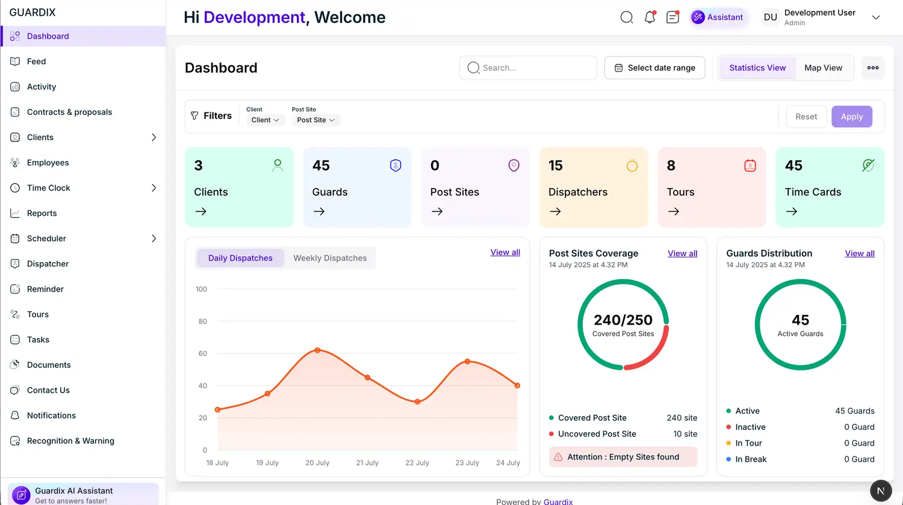The image size is (903, 505).
Task: Switch to Map View
Action: [823, 68]
